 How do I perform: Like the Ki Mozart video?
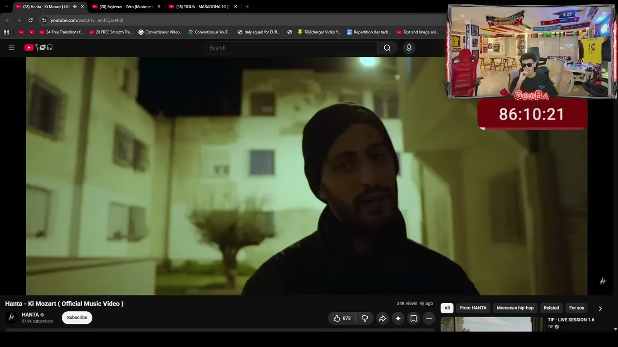coord(342,318)
